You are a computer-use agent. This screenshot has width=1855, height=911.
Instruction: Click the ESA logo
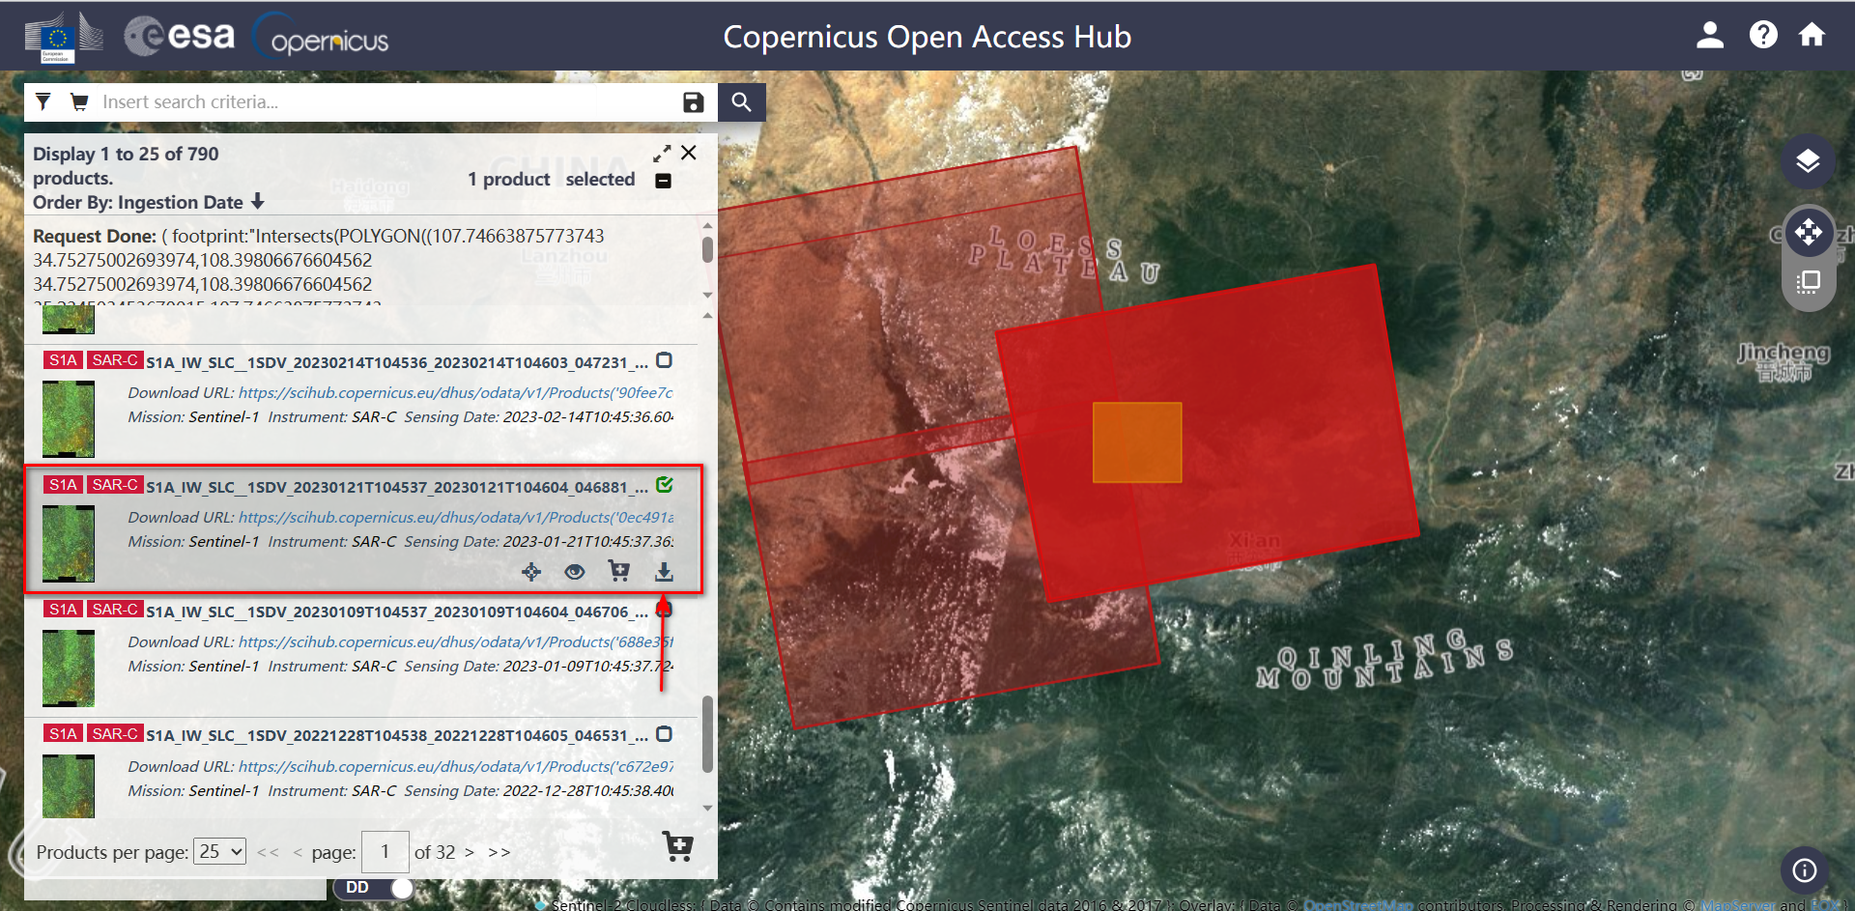(x=180, y=36)
